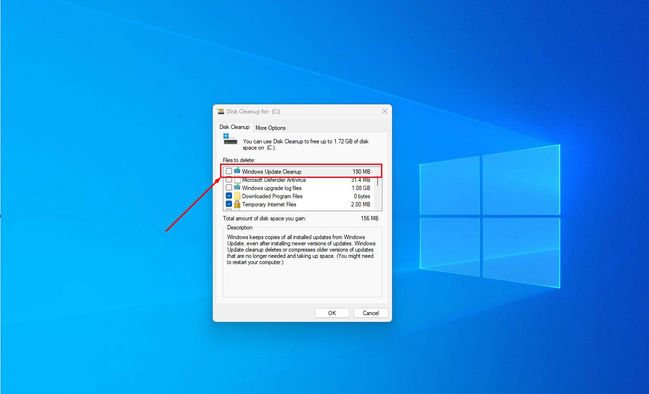Click the "1.08 GB" size value
The width and height of the screenshot is (649, 394).
pyautogui.click(x=361, y=188)
